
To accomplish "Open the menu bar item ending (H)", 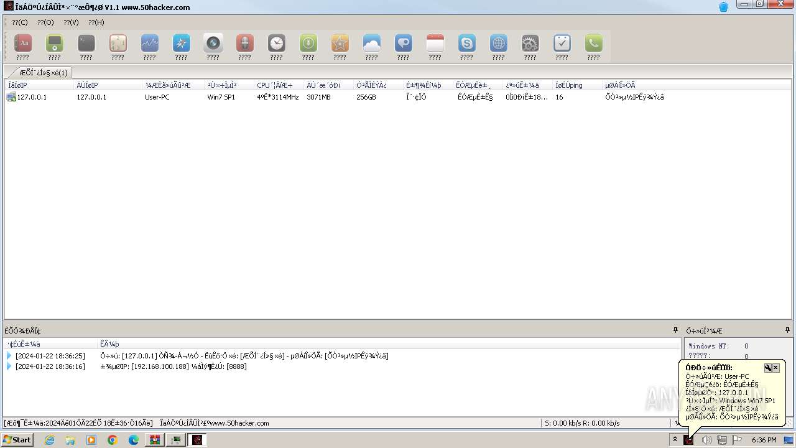I will [96, 22].
